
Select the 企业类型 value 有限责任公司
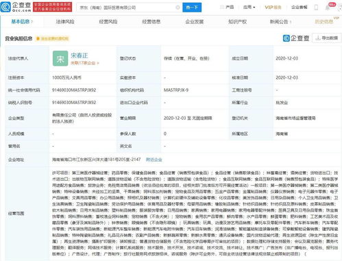[82, 119]
